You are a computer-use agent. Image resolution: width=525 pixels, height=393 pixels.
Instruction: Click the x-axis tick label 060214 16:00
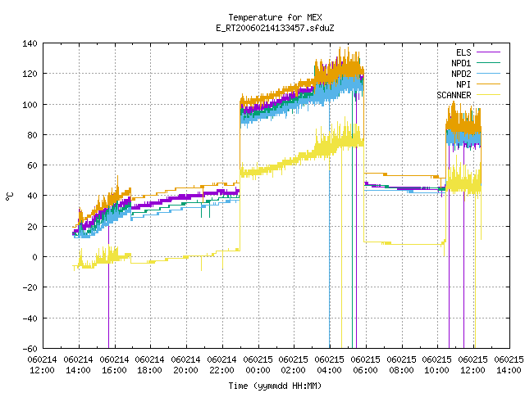(114, 365)
